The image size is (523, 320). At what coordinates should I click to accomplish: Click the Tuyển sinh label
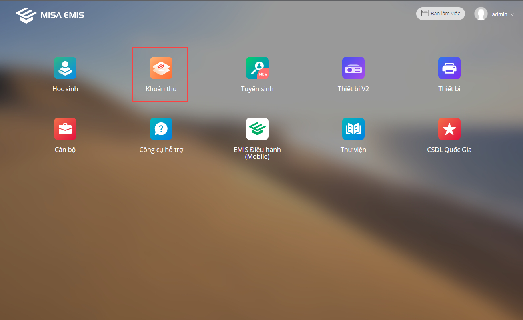(x=257, y=89)
